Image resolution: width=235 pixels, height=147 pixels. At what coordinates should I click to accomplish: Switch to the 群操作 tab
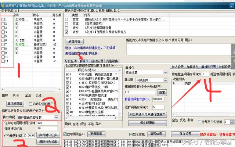tap(84, 61)
